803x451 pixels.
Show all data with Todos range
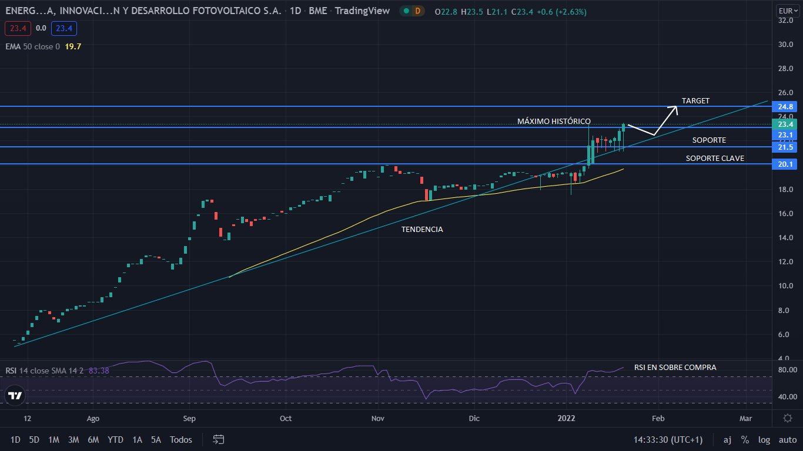pos(180,439)
